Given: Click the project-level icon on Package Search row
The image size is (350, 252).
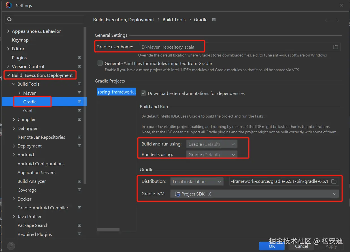Looking at the screenshot, I should pos(80,225).
